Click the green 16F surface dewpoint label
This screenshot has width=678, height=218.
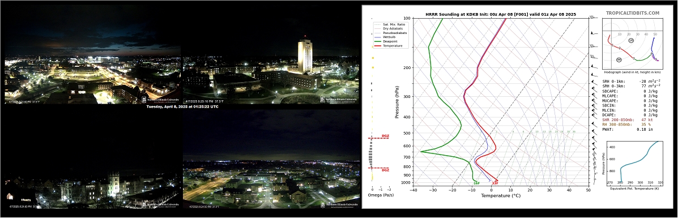click(x=476, y=183)
